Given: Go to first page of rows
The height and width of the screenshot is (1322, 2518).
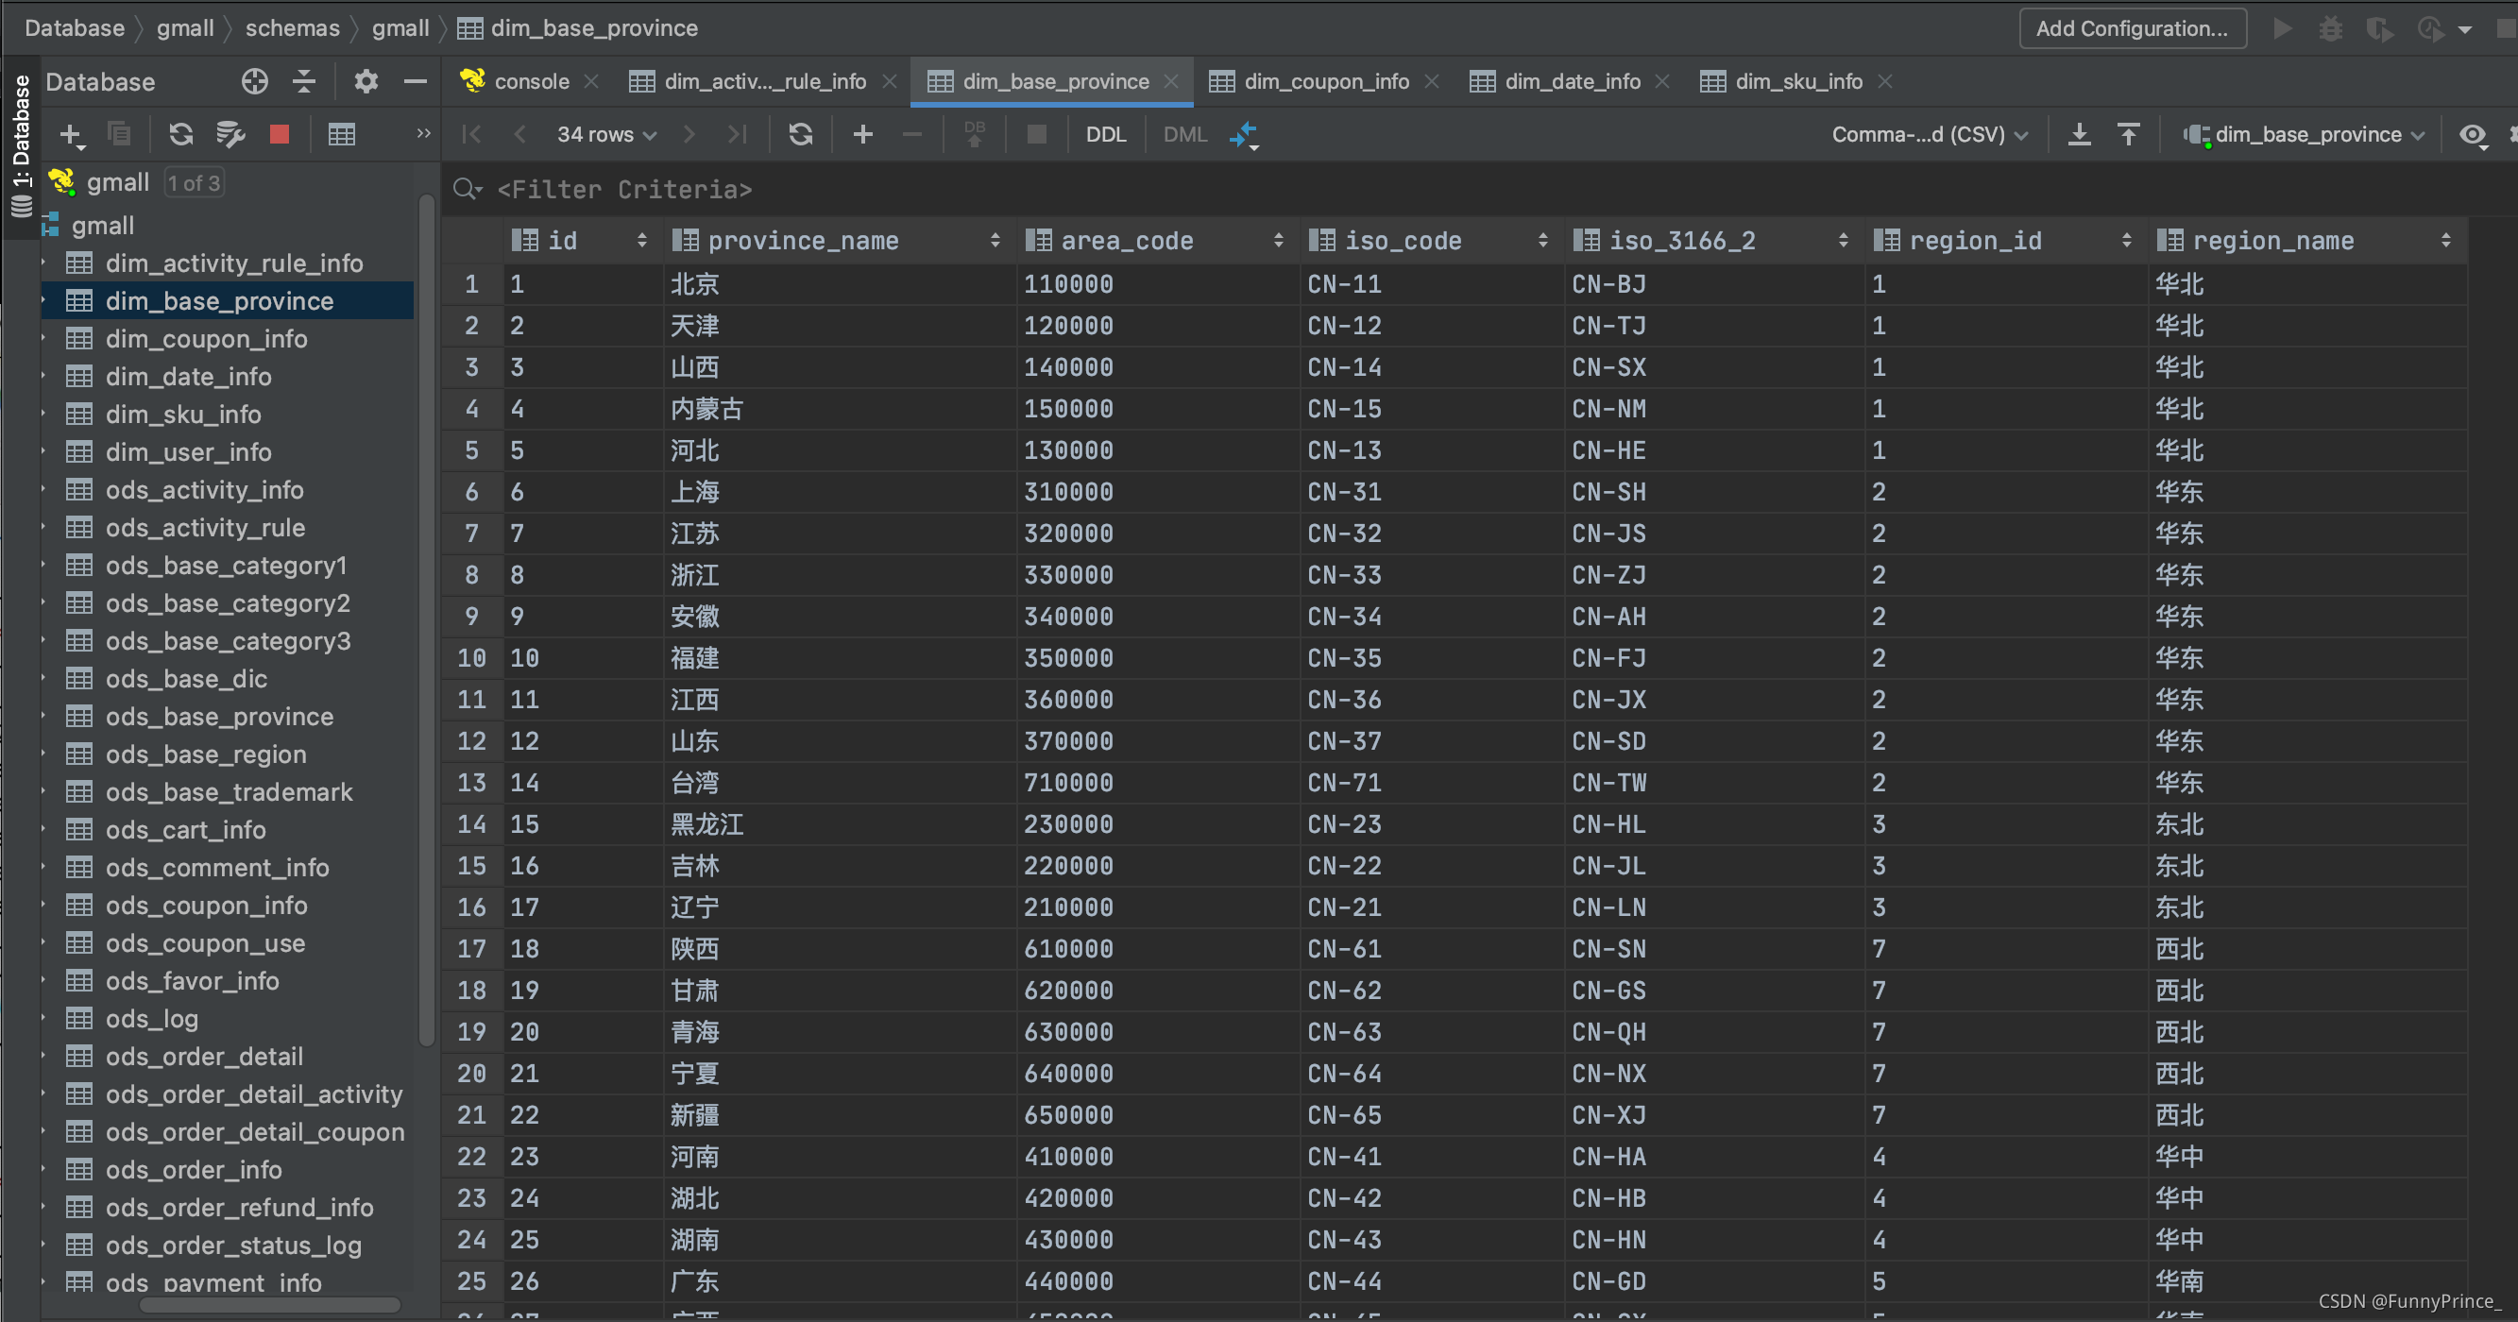Looking at the screenshot, I should click(471, 134).
